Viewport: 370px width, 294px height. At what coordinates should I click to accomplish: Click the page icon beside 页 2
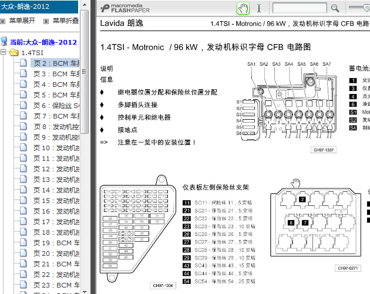click(23, 63)
